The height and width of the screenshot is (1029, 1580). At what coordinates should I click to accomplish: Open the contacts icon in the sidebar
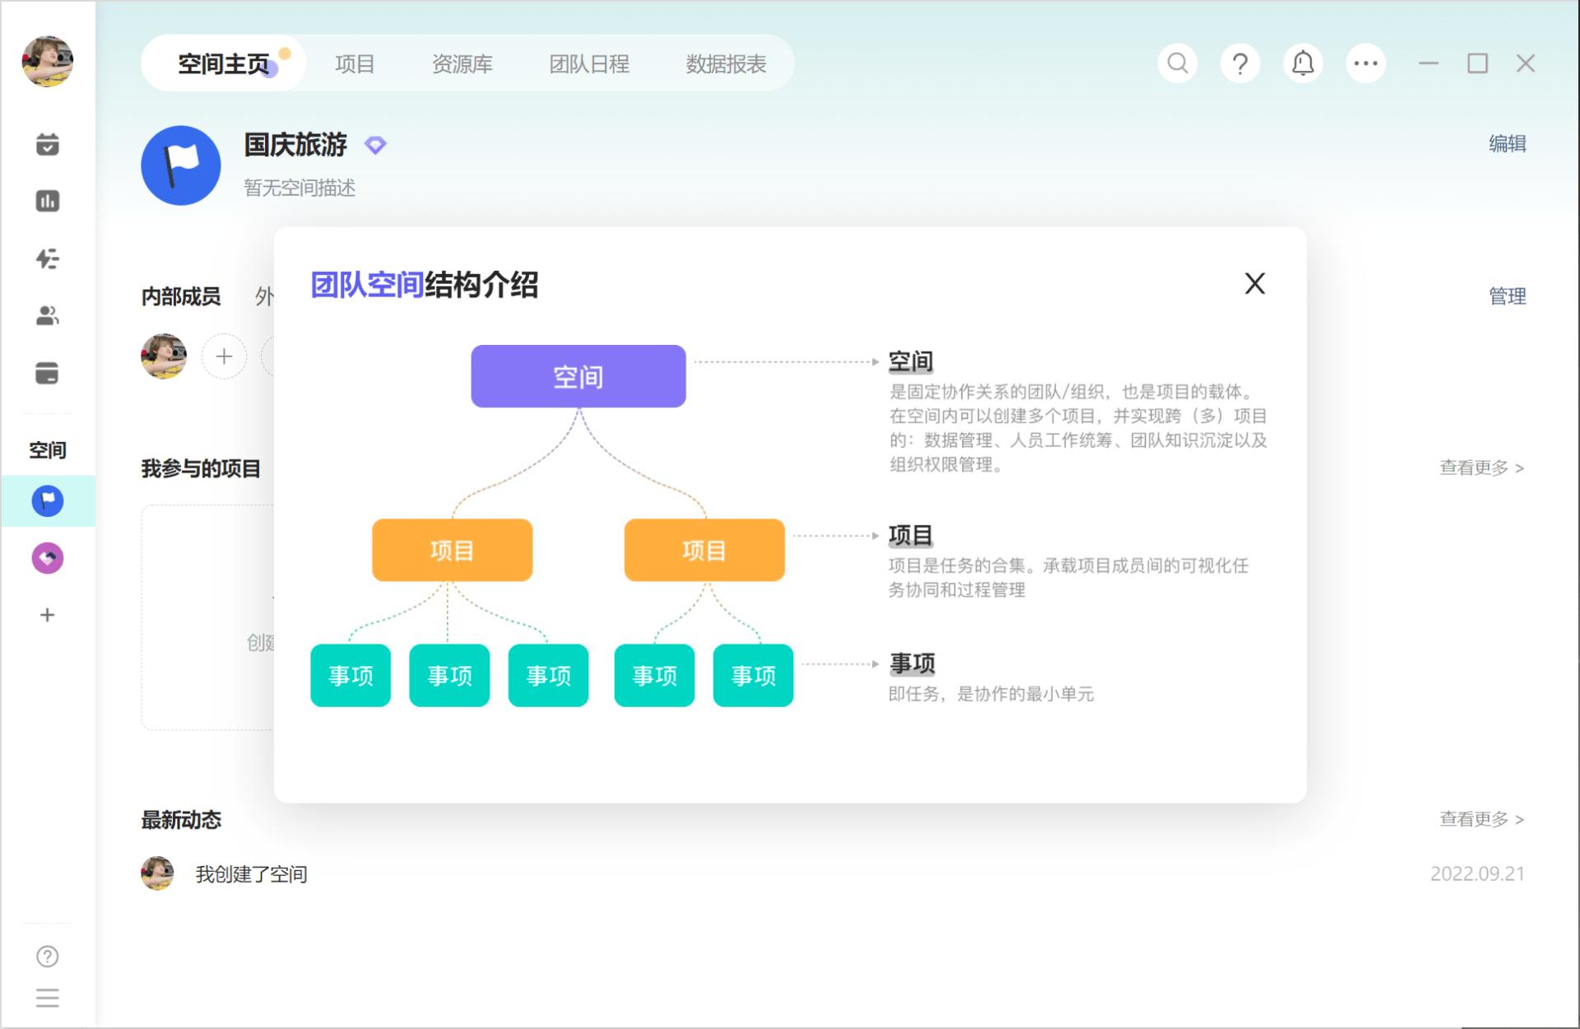[x=48, y=314]
